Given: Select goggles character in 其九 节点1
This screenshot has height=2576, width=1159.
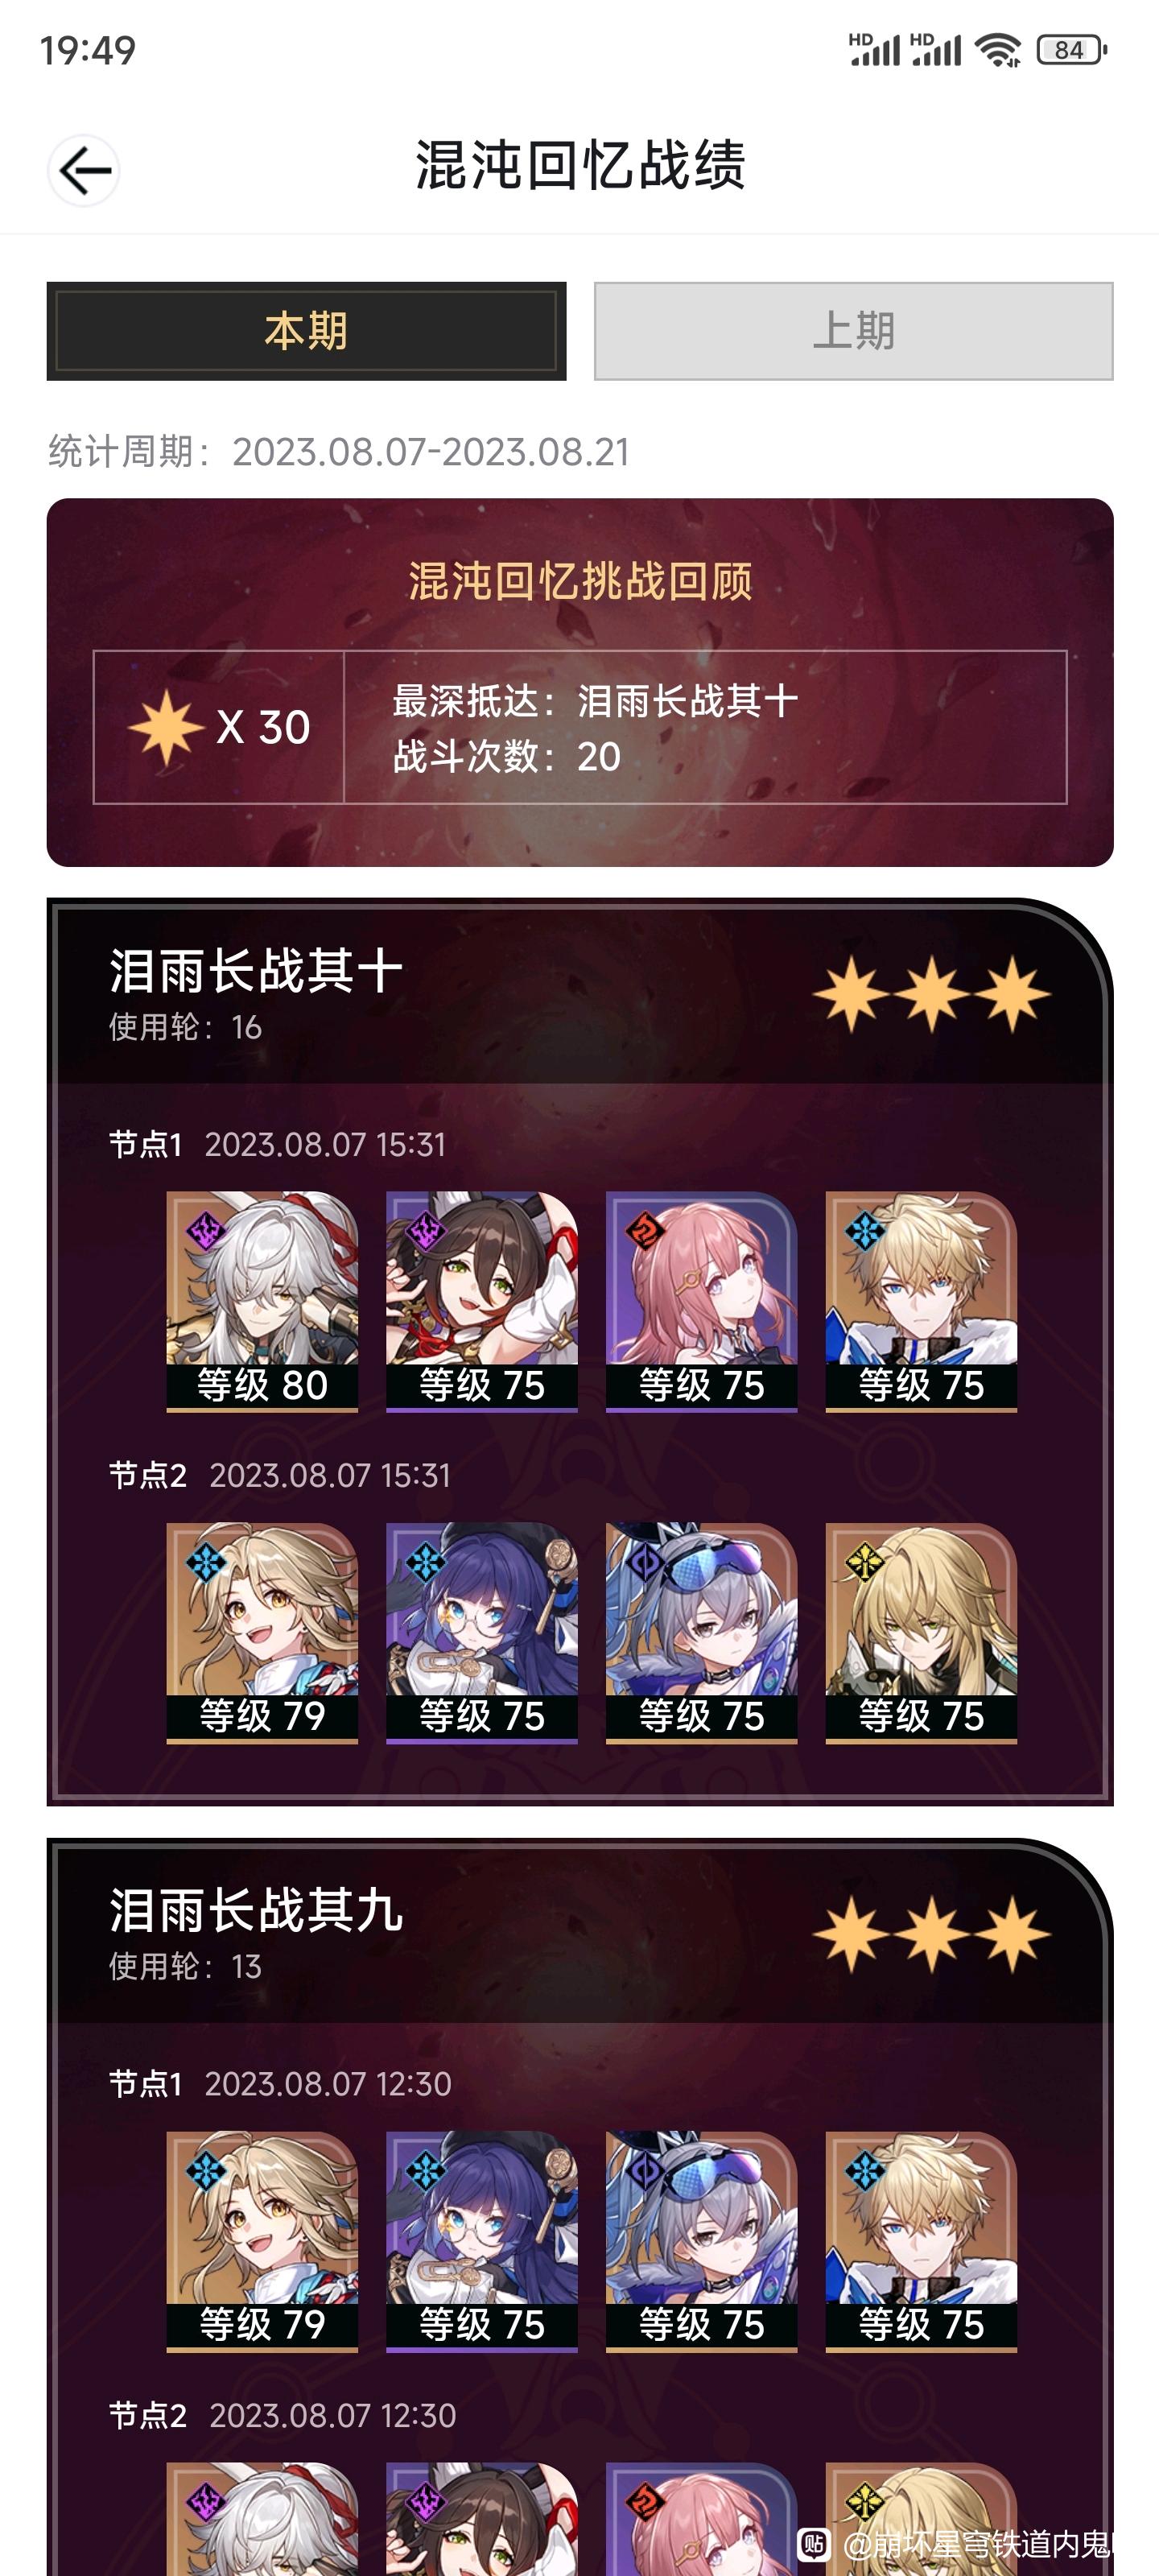Looking at the screenshot, I should (x=701, y=2241).
